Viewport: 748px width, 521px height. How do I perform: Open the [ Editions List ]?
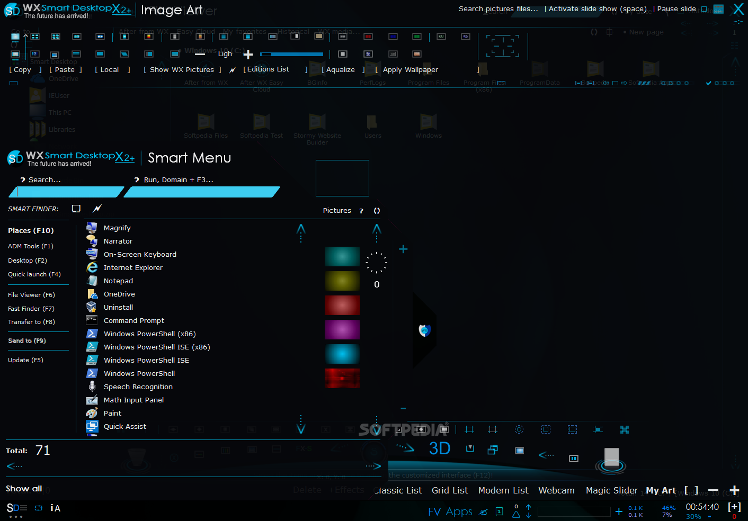pos(275,69)
